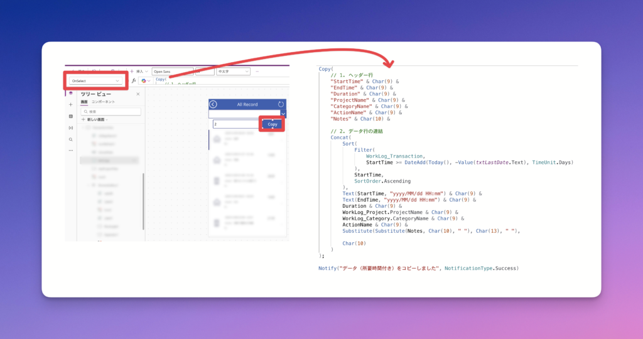The height and width of the screenshot is (339, 643).
Task: Click the back arrow in All Record header
Action: click(x=213, y=104)
